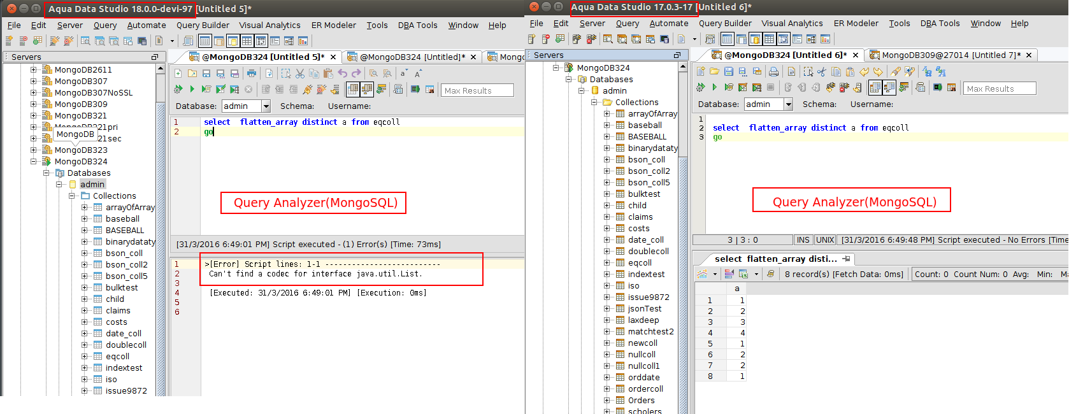Toggle third bordered panel button in right main toolbar
Viewport: 1069px width, 414px height.
[x=755, y=39]
